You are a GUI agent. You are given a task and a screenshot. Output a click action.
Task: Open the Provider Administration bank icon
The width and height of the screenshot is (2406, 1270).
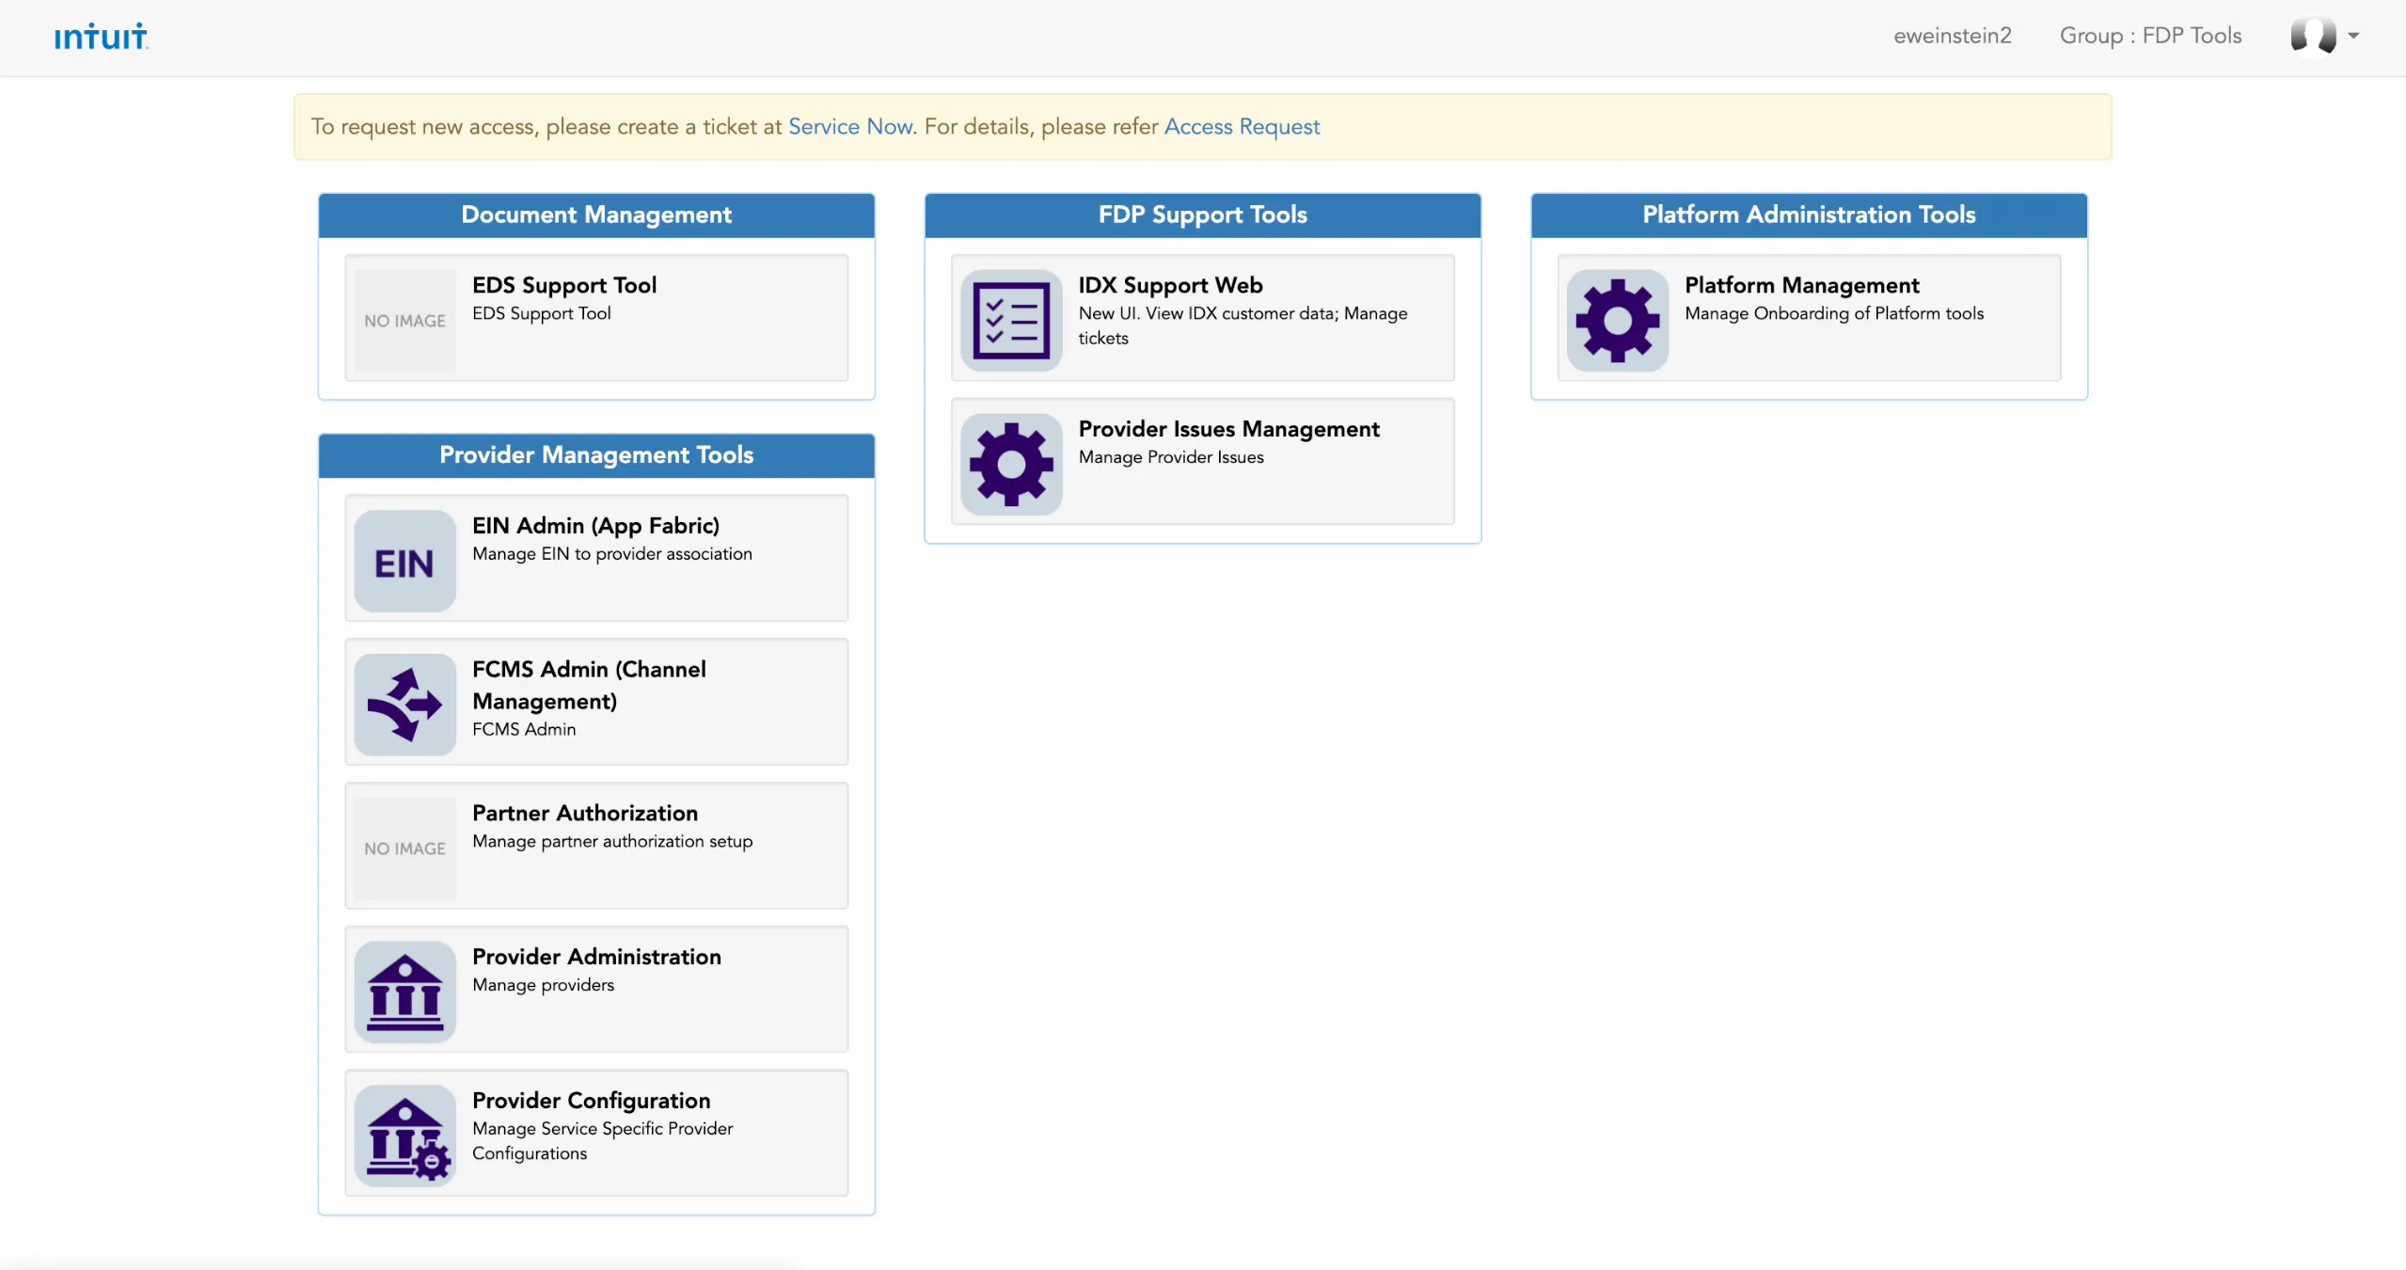[x=405, y=992]
